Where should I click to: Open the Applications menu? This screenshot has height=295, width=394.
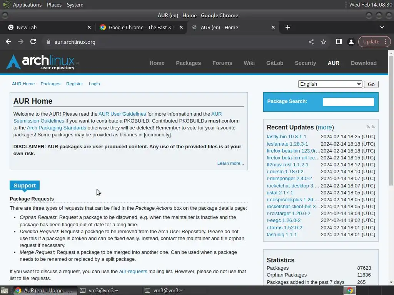pyautogui.click(x=27, y=5)
